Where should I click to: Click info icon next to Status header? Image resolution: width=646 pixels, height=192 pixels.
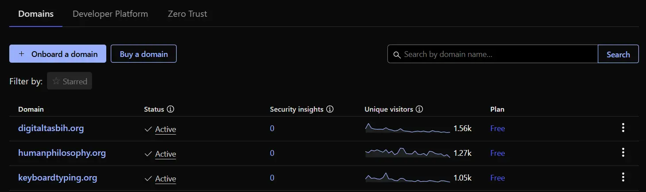coord(170,109)
